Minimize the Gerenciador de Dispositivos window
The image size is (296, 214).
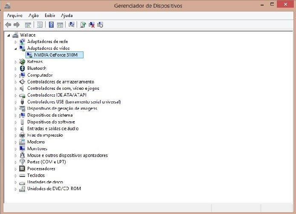click(x=262, y=5)
